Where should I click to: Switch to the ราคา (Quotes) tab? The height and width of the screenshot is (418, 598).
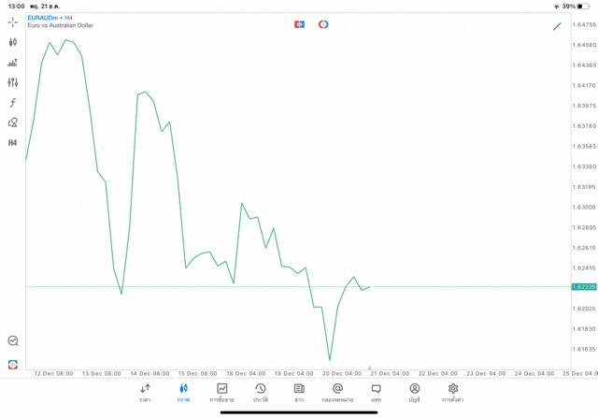coord(145,393)
